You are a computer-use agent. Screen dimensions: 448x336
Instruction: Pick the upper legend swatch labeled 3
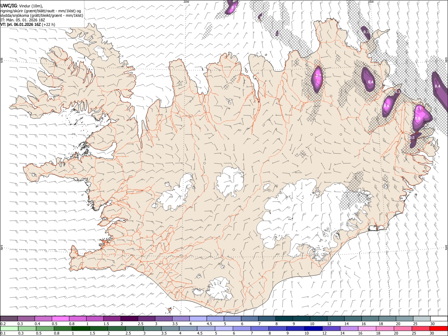pos(164,318)
